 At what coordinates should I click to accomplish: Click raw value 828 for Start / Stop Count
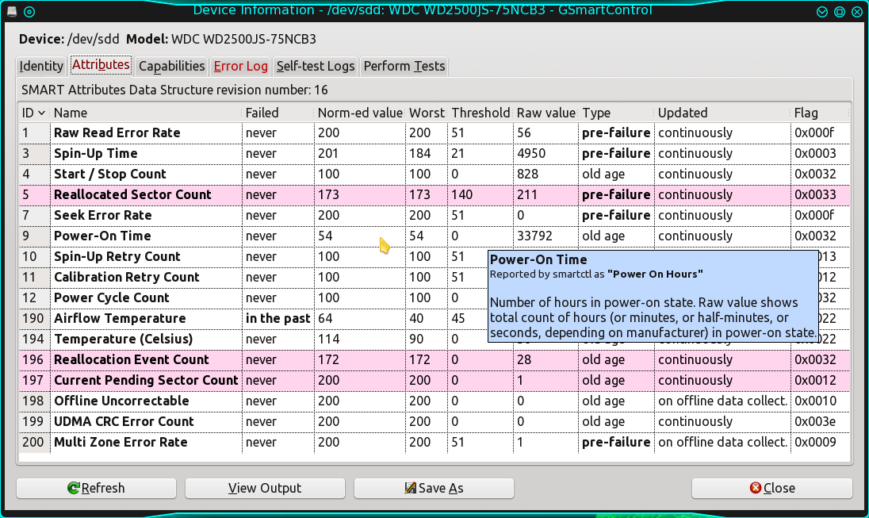(527, 175)
